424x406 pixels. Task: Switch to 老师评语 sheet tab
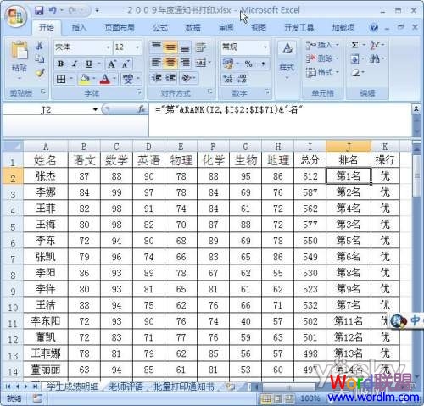point(126,387)
